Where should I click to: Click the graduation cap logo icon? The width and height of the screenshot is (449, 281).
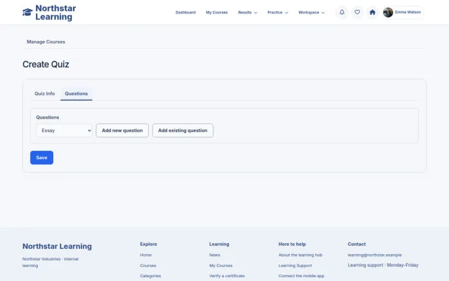coord(28,12)
